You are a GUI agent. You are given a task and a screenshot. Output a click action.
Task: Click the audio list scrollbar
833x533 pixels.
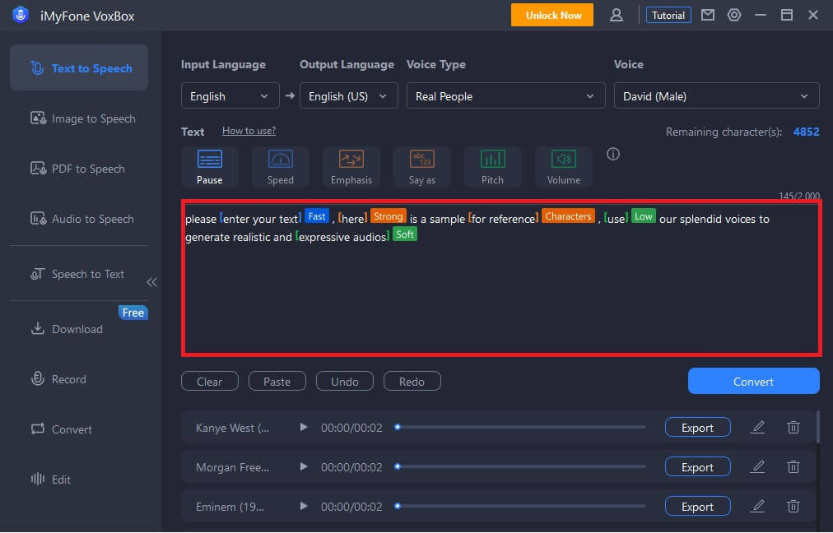(817, 426)
